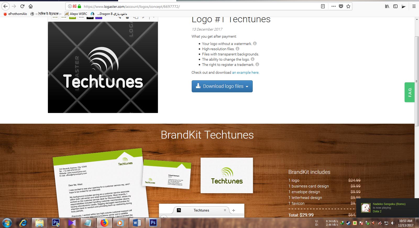Open the eProthomAlo bookmark
This screenshot has width=419, height=228.
point(15,14)
